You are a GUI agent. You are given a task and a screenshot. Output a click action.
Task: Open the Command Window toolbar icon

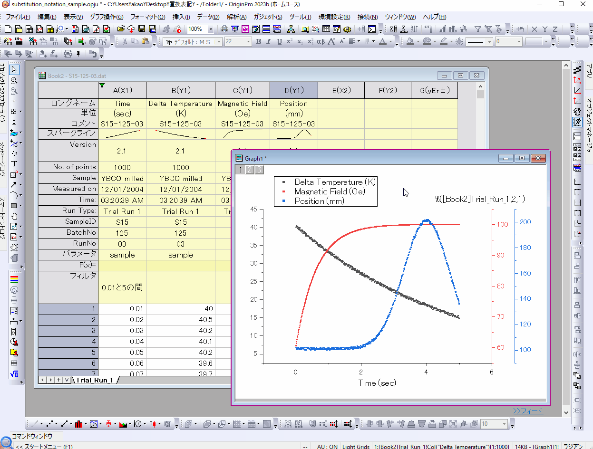(x=372, y=29)
